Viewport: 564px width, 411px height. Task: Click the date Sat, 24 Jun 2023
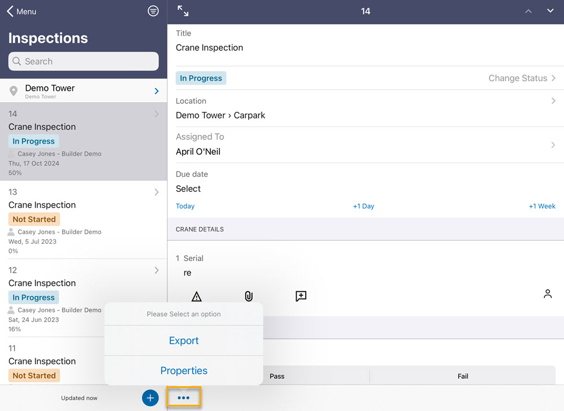click(33, 320)
